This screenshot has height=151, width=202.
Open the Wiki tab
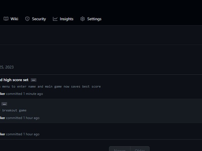click(x=14, y=19)
